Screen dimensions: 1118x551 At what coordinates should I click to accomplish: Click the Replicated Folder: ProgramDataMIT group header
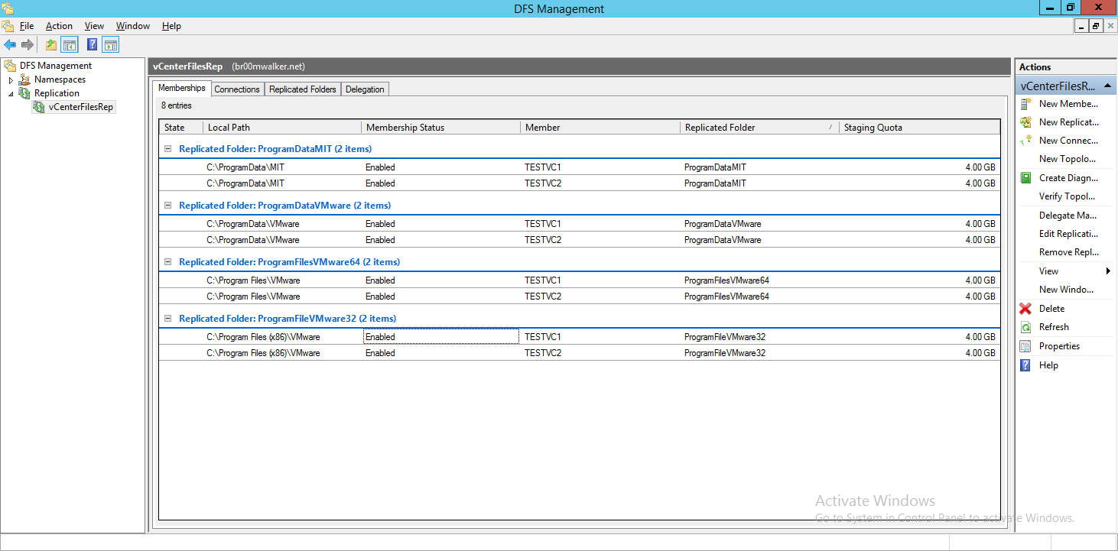[x=275, y=149]
